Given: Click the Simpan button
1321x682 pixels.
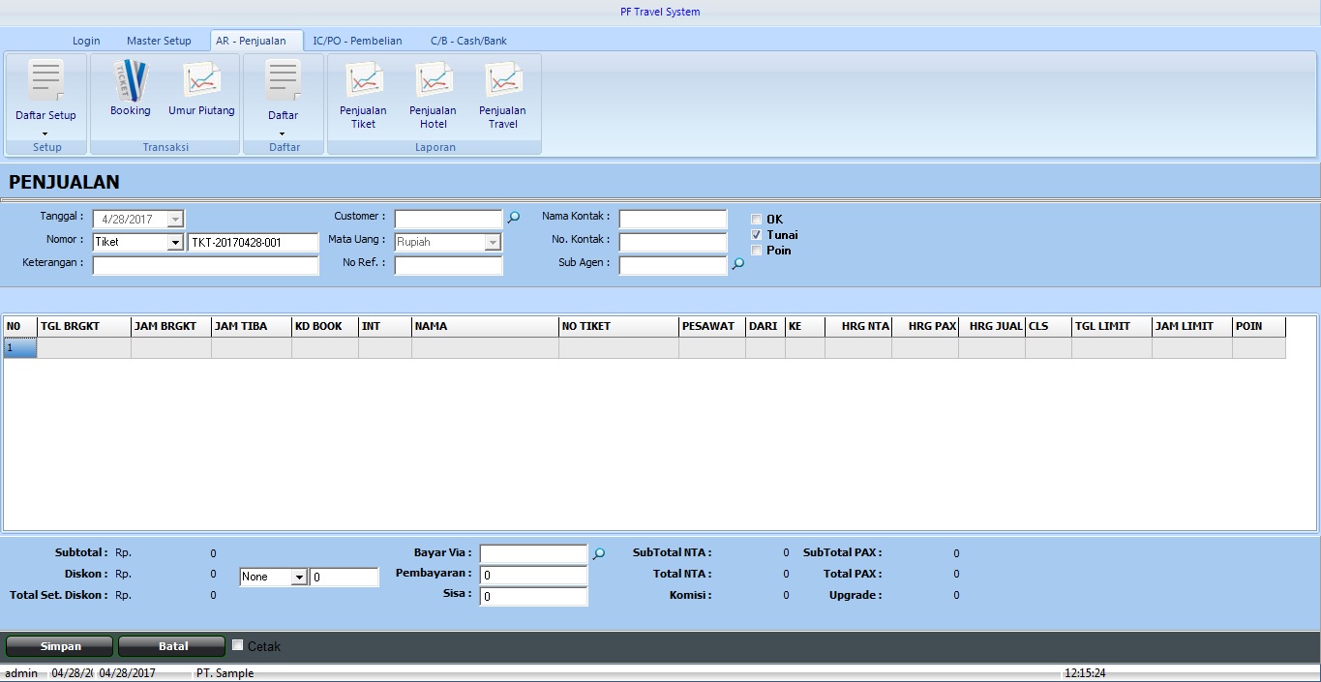Looking at the screenshot, I should pyautogui.click(x=60, y=646).
